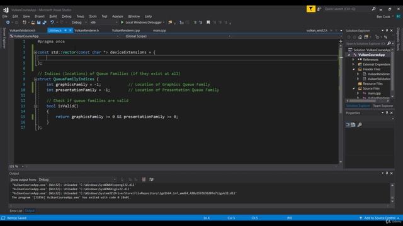Viewport: 403px width, 226px height.
Task: Click the split editor plus icon
Action: point(341,41)
